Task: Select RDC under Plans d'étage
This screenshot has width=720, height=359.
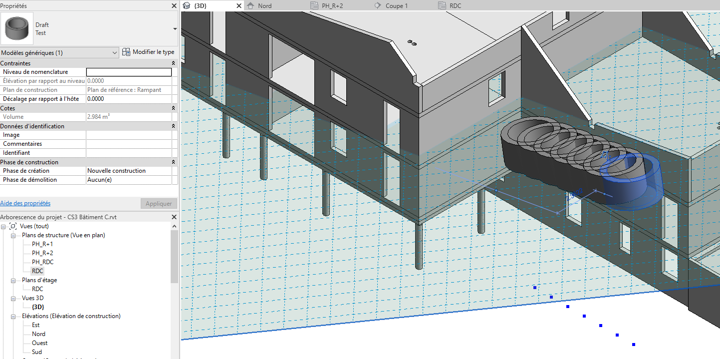Action: [x=37, y=289]
